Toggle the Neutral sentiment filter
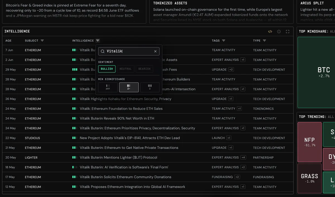 tap(126, 69)
